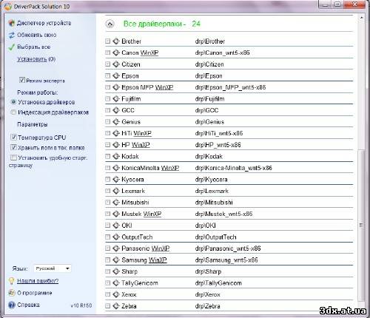This screenshot has height=318, width=370.
Task: Click the refresh window arrows icon
Action: click(x=12, y=35)
